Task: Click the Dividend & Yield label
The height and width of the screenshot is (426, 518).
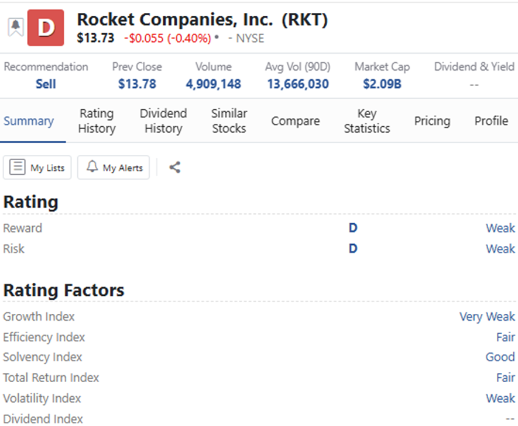Action: pos(474,67)
